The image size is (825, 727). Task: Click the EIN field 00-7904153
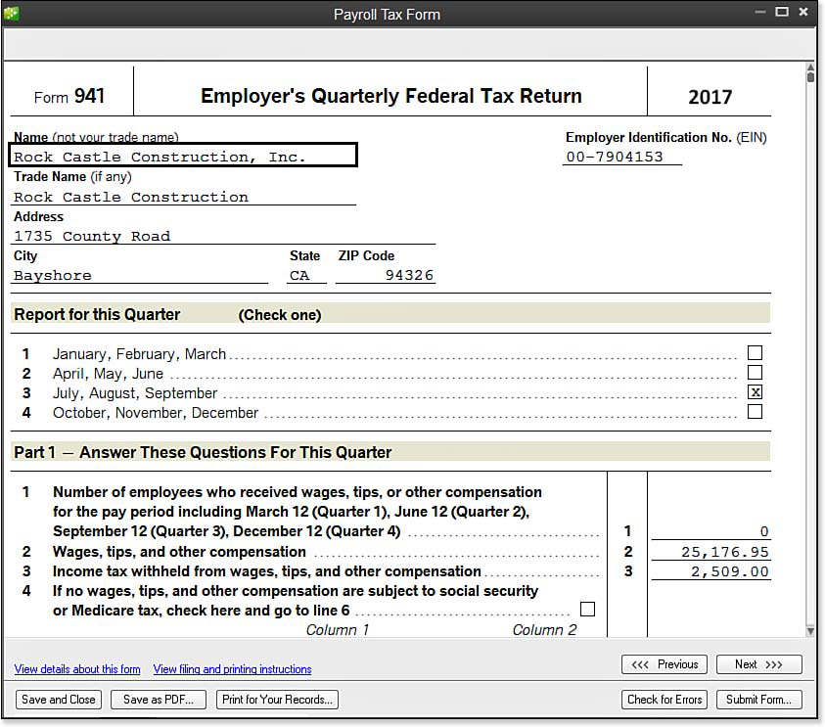coord(621,157)
